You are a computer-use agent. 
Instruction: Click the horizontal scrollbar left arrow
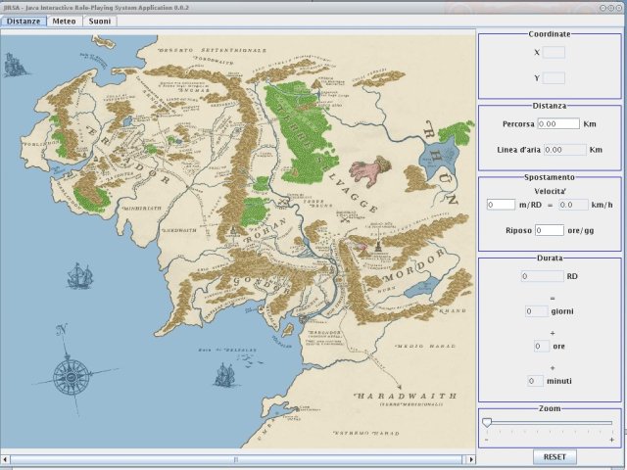tap(5, 457)
